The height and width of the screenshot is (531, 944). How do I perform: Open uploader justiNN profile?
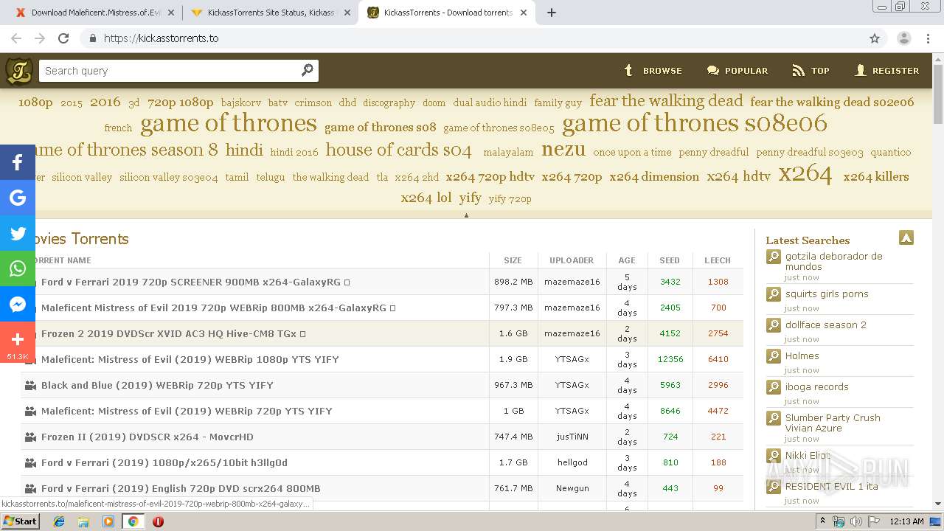pos(572,437)
